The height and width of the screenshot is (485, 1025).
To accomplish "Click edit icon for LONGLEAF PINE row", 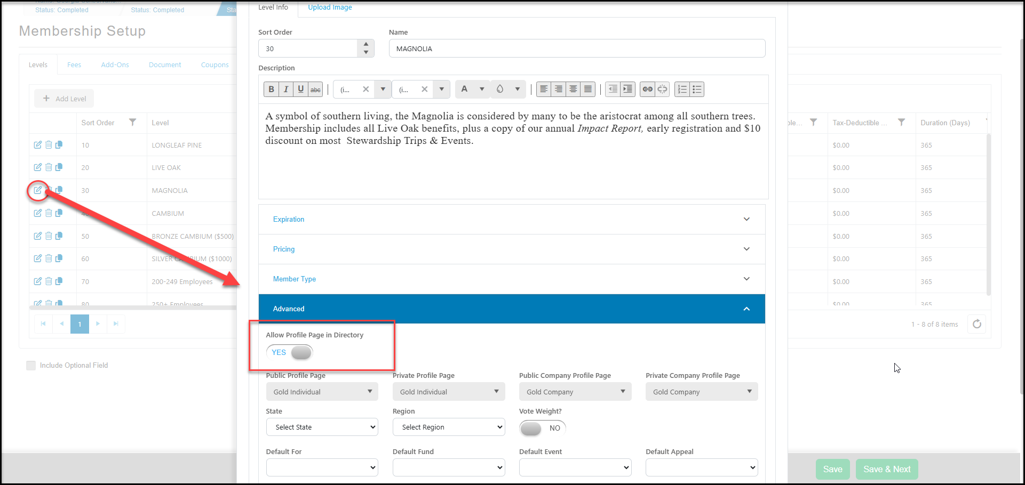I will point(38,145).
